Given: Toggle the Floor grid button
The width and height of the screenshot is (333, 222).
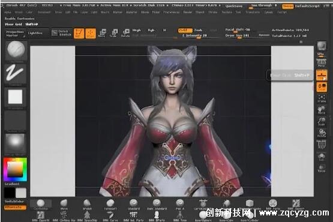Looking at the screenshot, I should pos(322,76).
